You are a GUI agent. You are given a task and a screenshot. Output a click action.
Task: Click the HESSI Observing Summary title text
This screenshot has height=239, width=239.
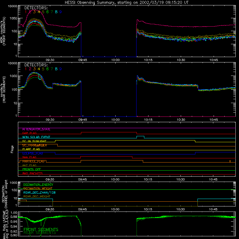pyautogui.click(x=127, y=3)
